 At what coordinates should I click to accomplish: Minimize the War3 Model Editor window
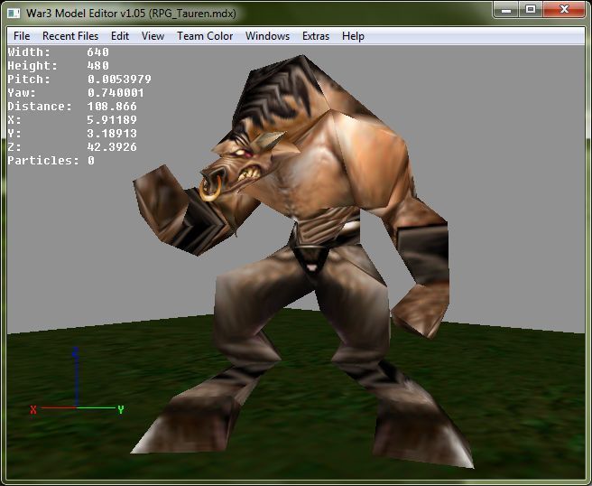[506, 9]
